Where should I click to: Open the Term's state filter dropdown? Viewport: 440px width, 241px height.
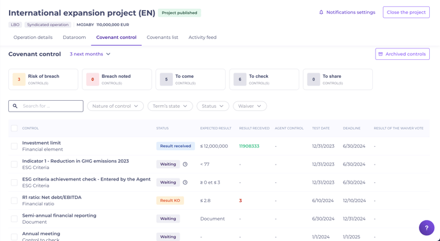(170, 106)
